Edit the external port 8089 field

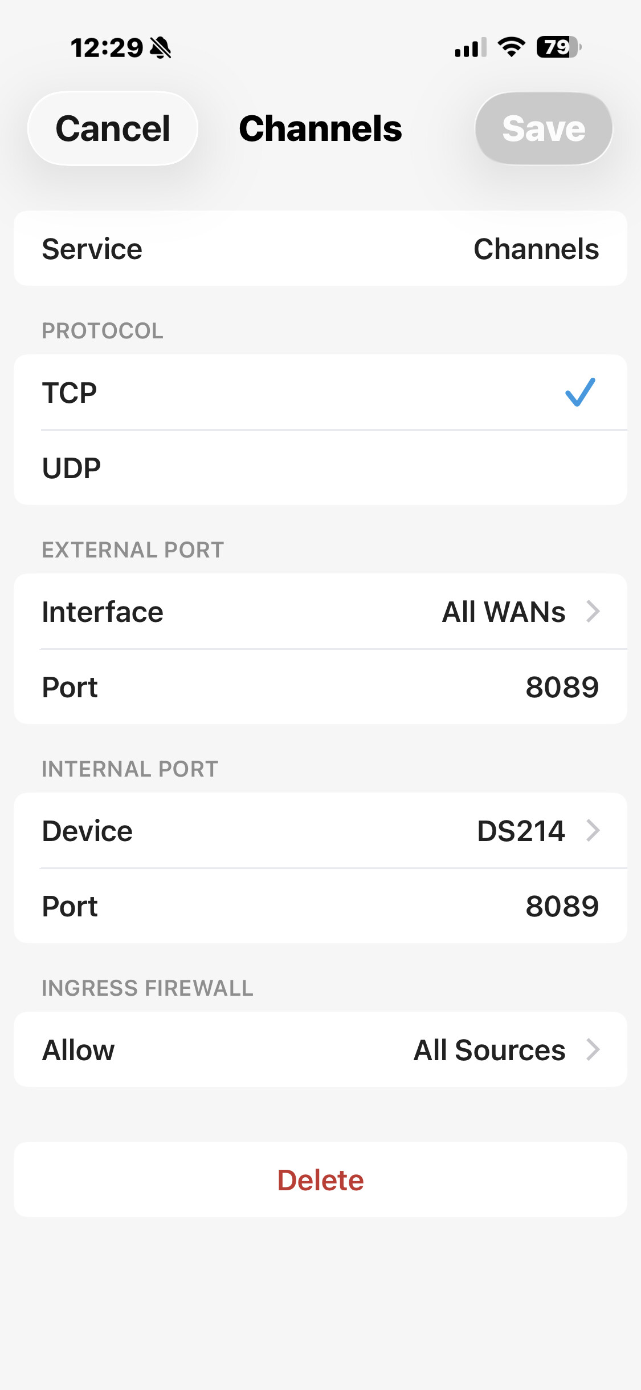click(561, 687)
